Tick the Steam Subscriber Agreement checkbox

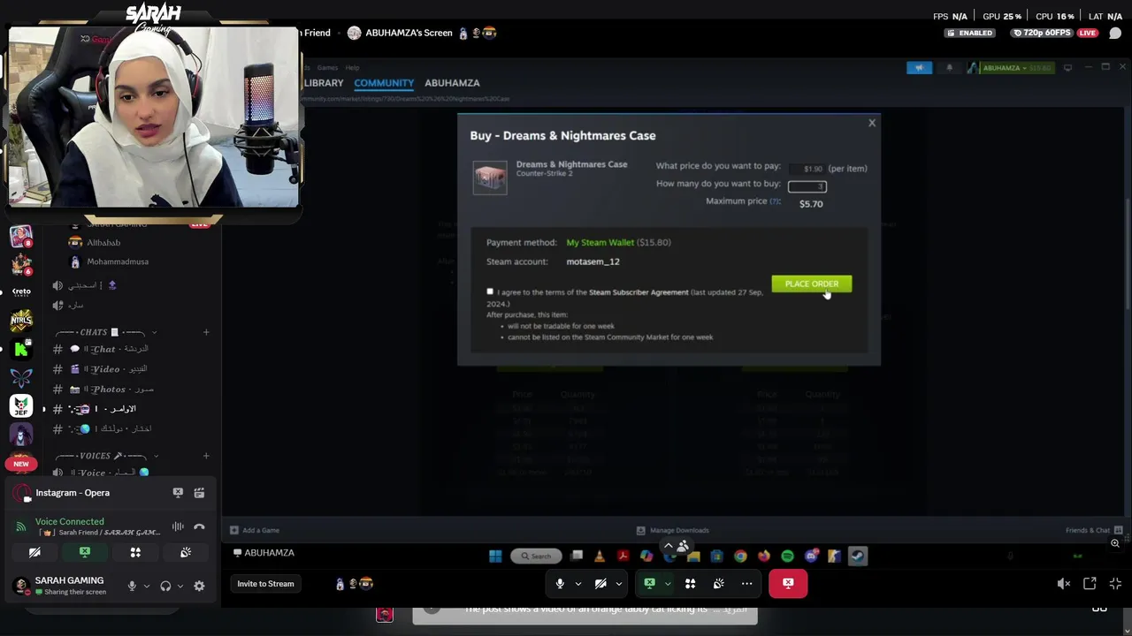490,291
